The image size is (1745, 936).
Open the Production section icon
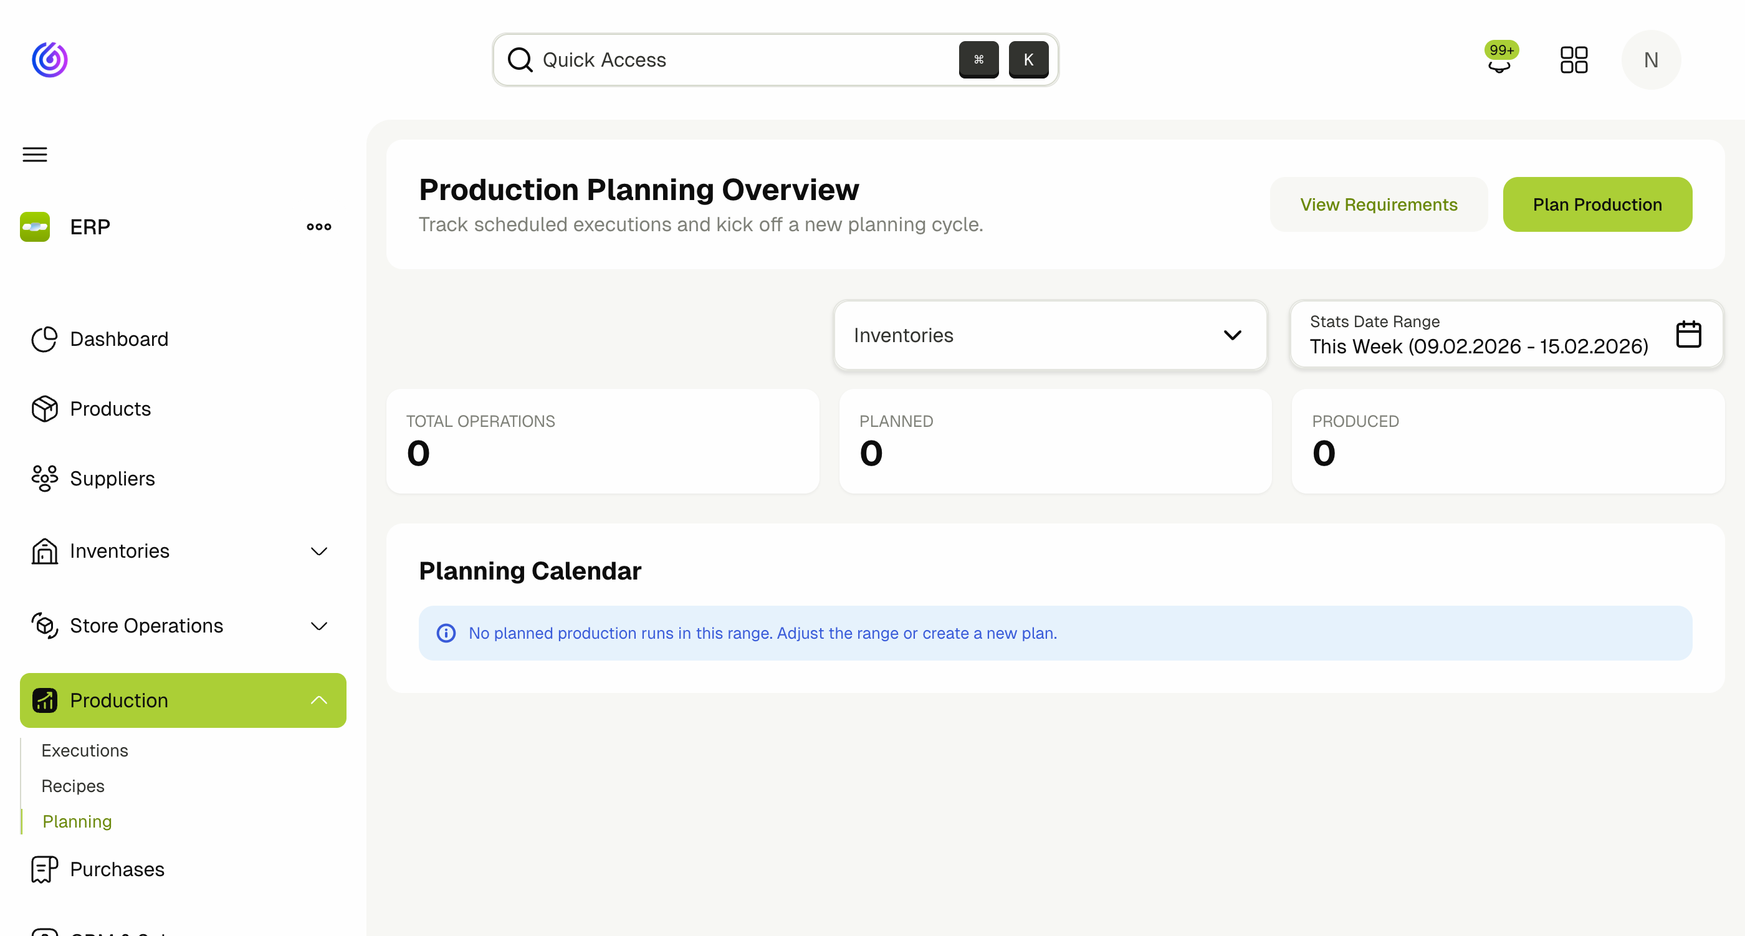click(44, 700)
